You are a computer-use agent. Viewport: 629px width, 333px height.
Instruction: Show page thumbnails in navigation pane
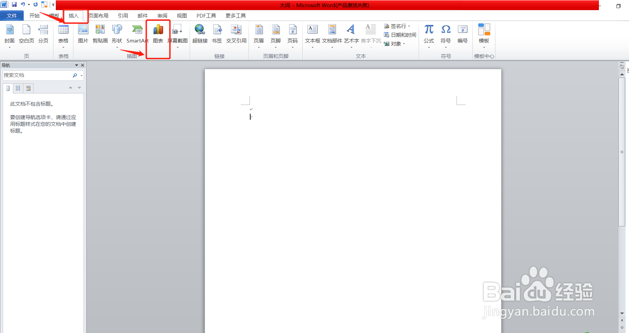[x=18, y=88]
